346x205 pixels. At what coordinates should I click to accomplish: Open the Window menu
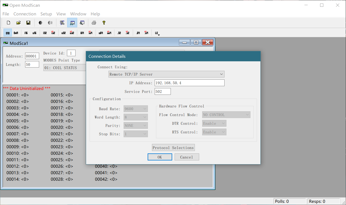coord(78,14)
